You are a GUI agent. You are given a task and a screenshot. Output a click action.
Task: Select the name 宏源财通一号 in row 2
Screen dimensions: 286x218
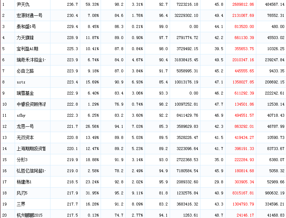click(29, 15)
